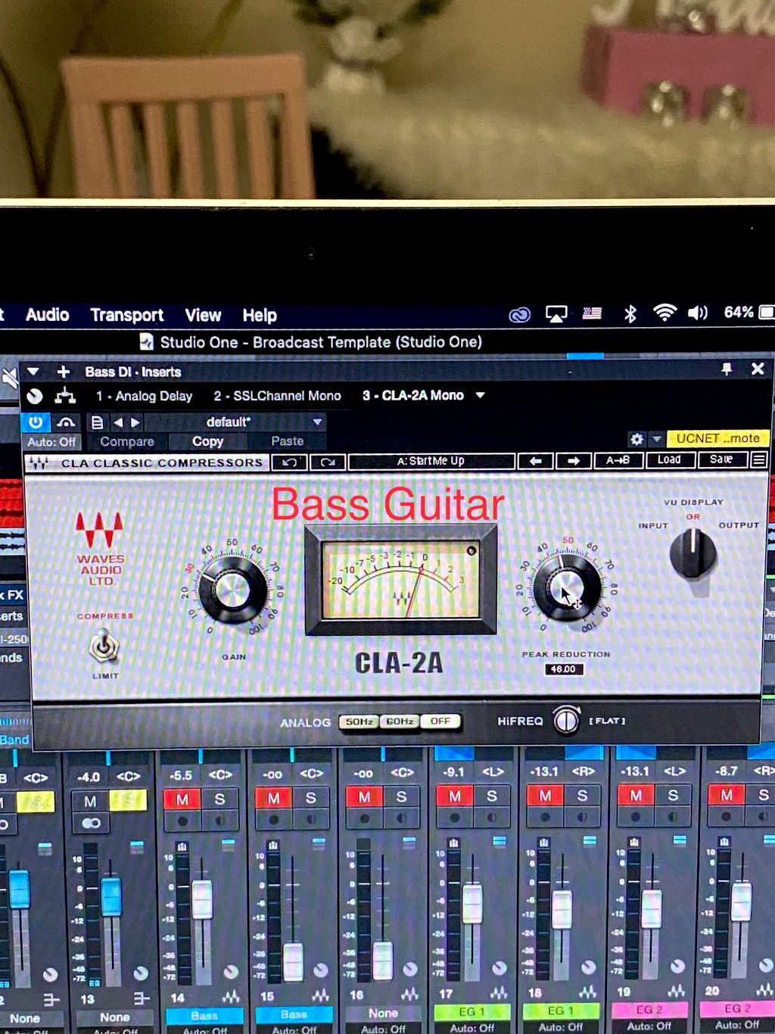This screenshot has width=775, height=1034.
Task: Load the next preset with the right triangle
Action: pos(135,422)
